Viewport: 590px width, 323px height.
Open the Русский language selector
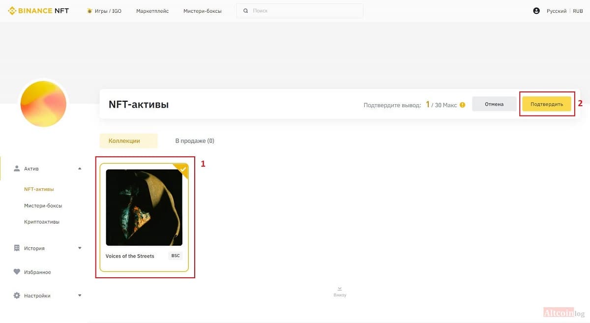click(x=557, y=11)
